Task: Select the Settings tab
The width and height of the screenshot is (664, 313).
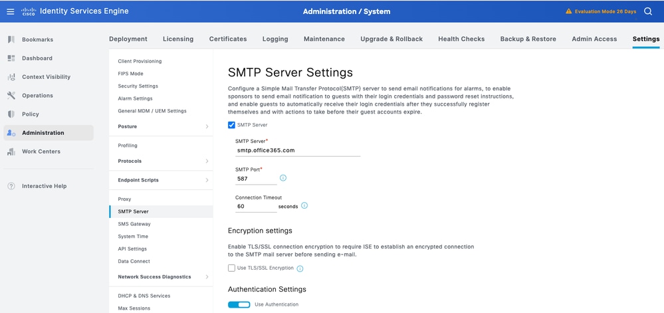Action: pyautogui.click(x=646, y=39)
